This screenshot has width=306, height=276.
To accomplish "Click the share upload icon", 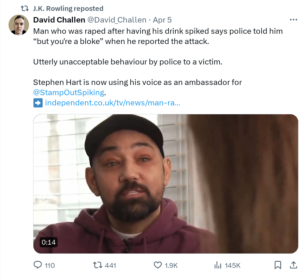I will tap(293, 265).
